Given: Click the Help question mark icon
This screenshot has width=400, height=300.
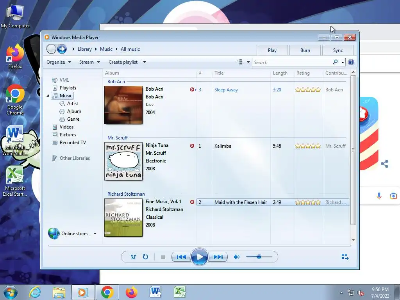Looking at the screenshot, I should coord(351,62).
